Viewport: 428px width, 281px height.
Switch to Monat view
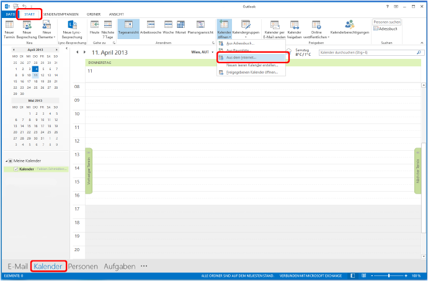pyautogui.click(x=181, y=27)
